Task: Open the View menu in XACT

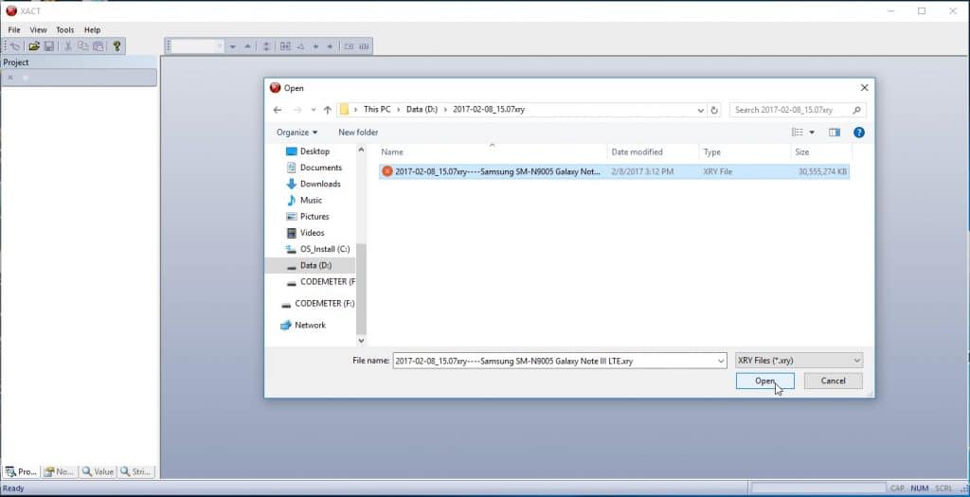Action: coord(38,29)
